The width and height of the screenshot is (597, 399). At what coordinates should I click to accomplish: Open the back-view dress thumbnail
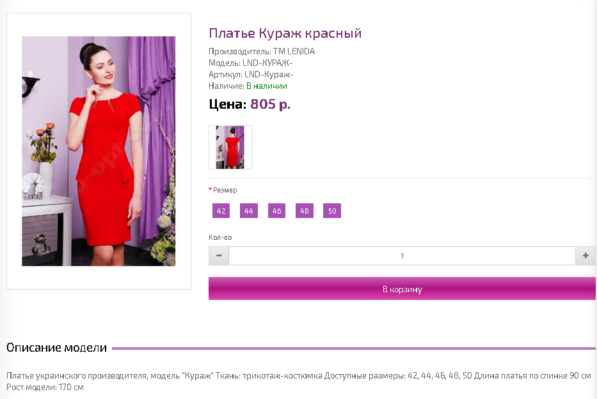pyautogui.click(x=230, y=147)
